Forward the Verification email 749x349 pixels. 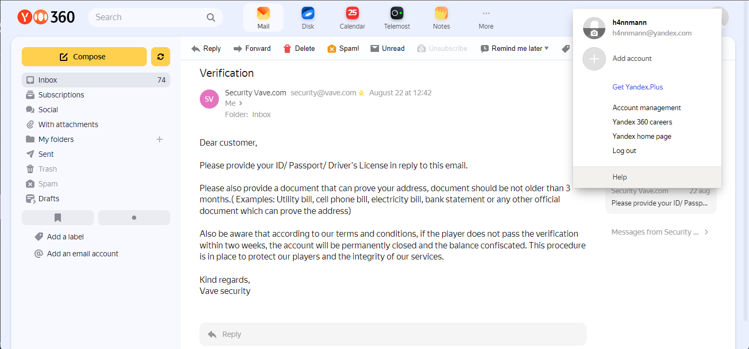(252, 49)
